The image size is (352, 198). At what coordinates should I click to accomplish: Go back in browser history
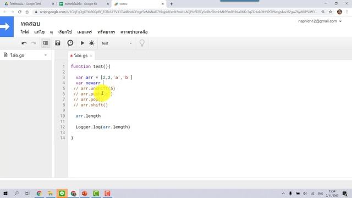click(x=5, y=12)
